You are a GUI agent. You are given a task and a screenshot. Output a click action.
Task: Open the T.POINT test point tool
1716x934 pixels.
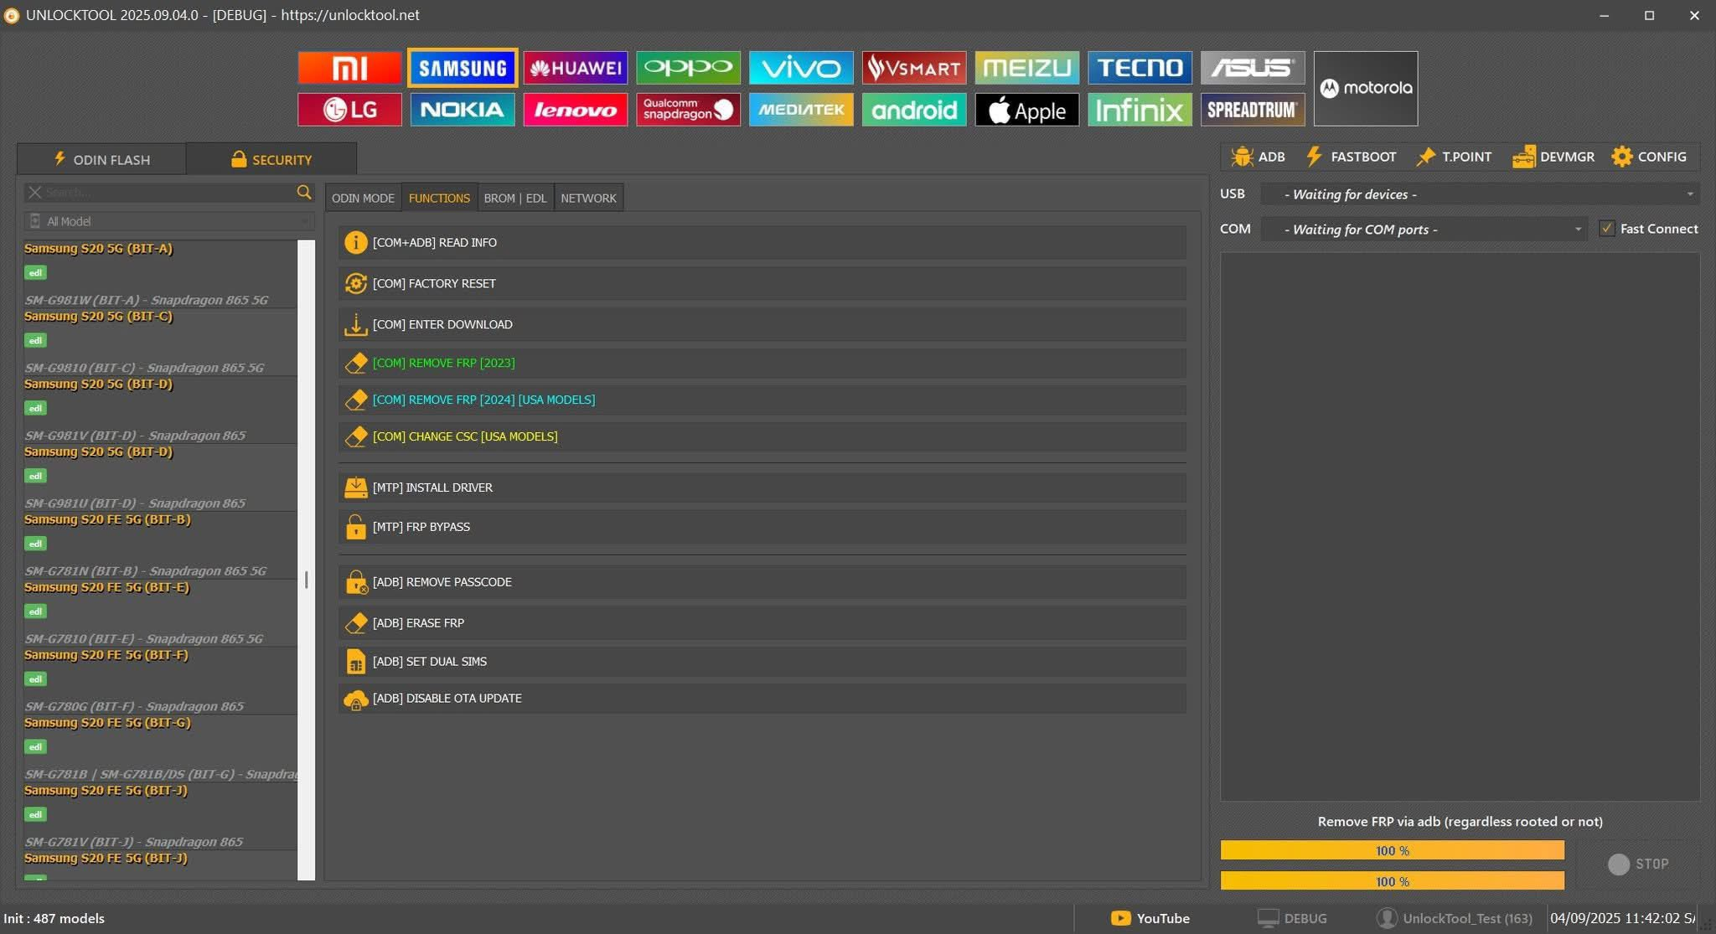1454,157
